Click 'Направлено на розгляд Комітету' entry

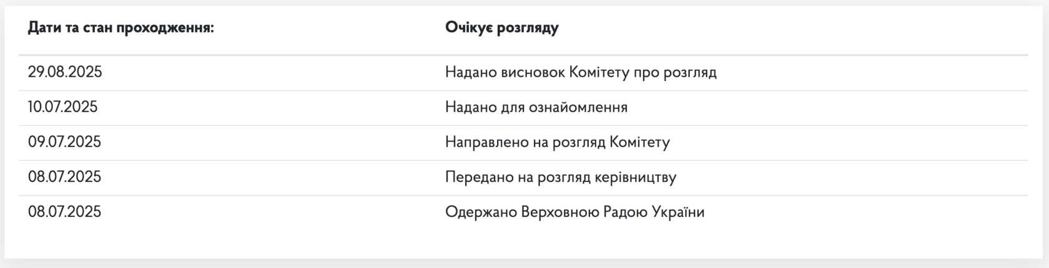[558, 142]
